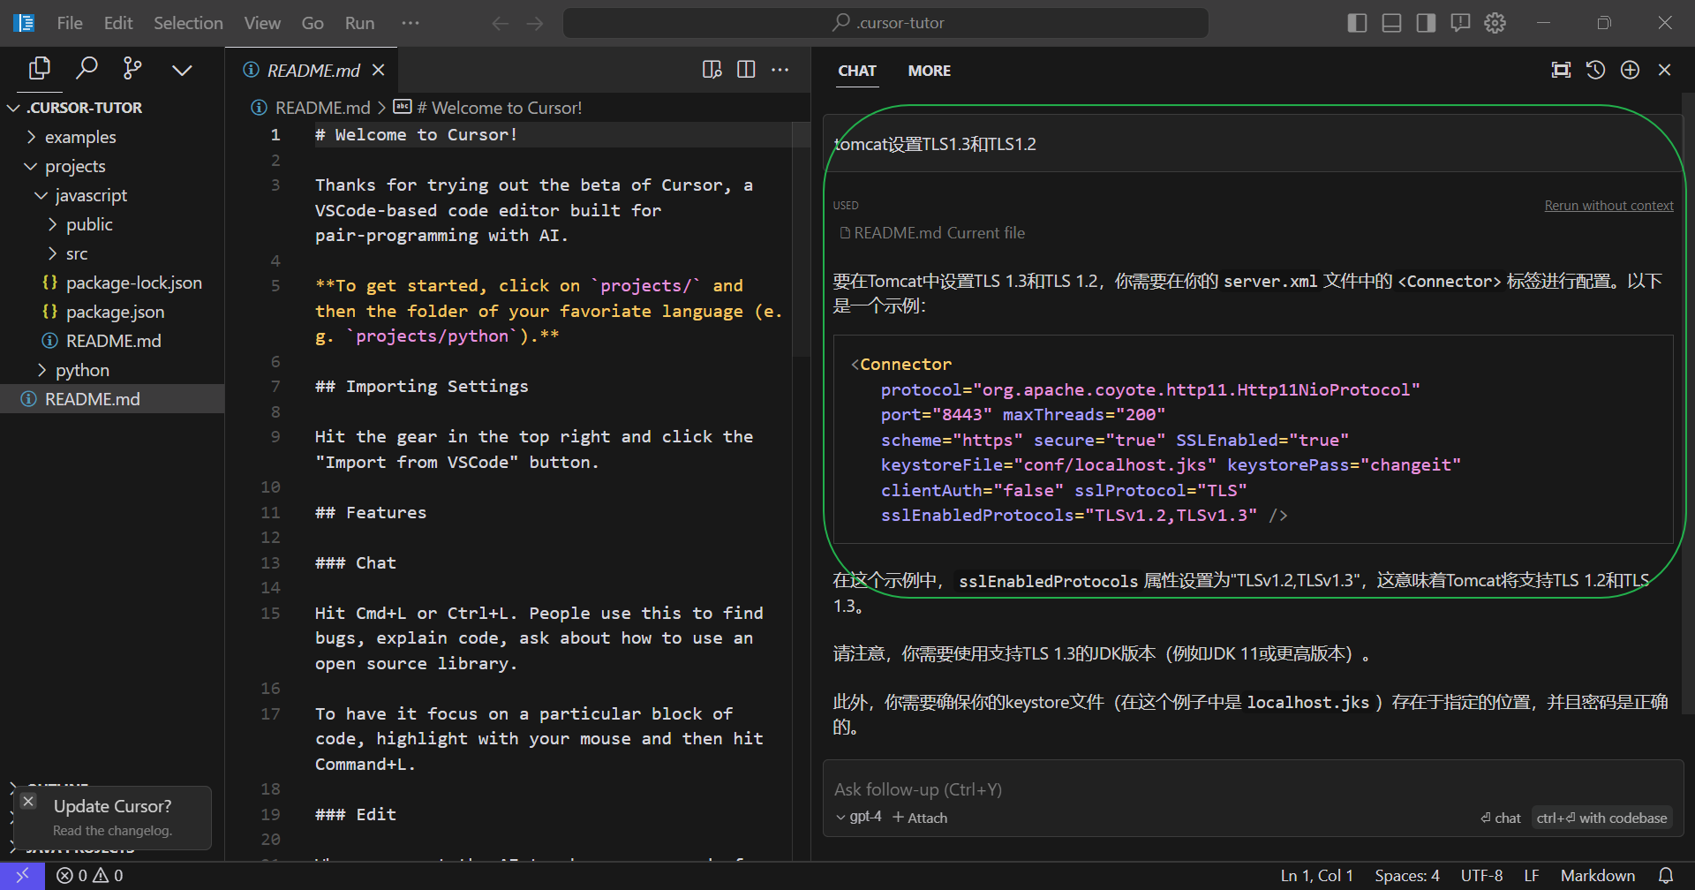The image size is (1695, 890).
Task: Open settings gear in title bar
Action: click(x=1495, y=23)
